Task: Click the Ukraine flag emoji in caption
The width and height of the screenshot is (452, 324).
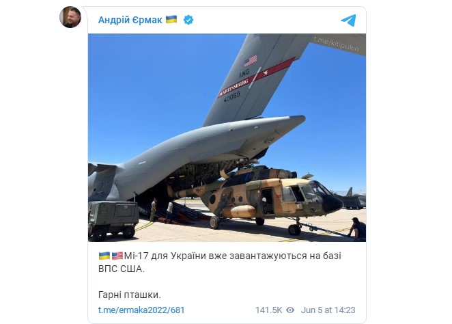Action: coord(104,256)
